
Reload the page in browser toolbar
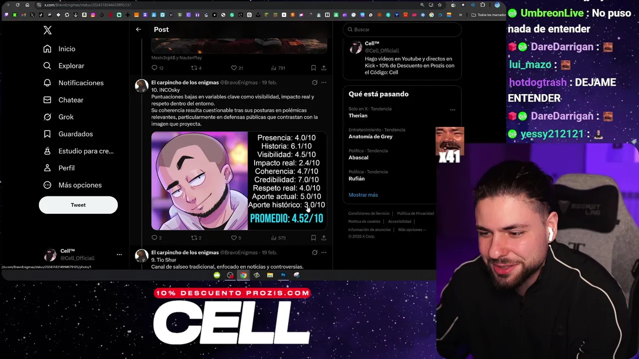(17, 5)
